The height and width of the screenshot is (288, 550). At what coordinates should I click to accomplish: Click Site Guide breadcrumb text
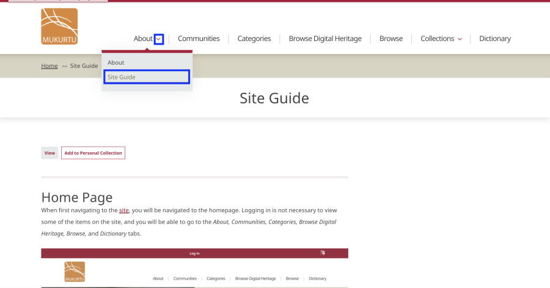(84, 65)
